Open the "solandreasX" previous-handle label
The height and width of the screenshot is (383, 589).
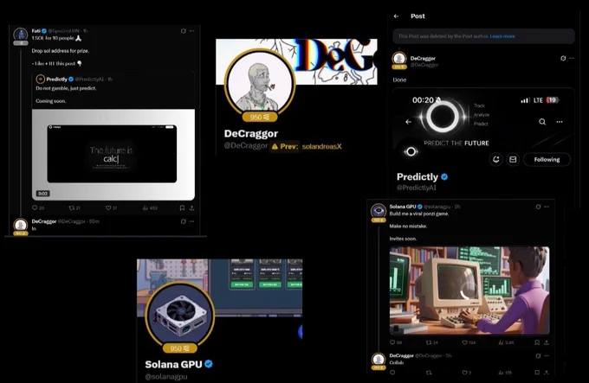tap(322, 146)
